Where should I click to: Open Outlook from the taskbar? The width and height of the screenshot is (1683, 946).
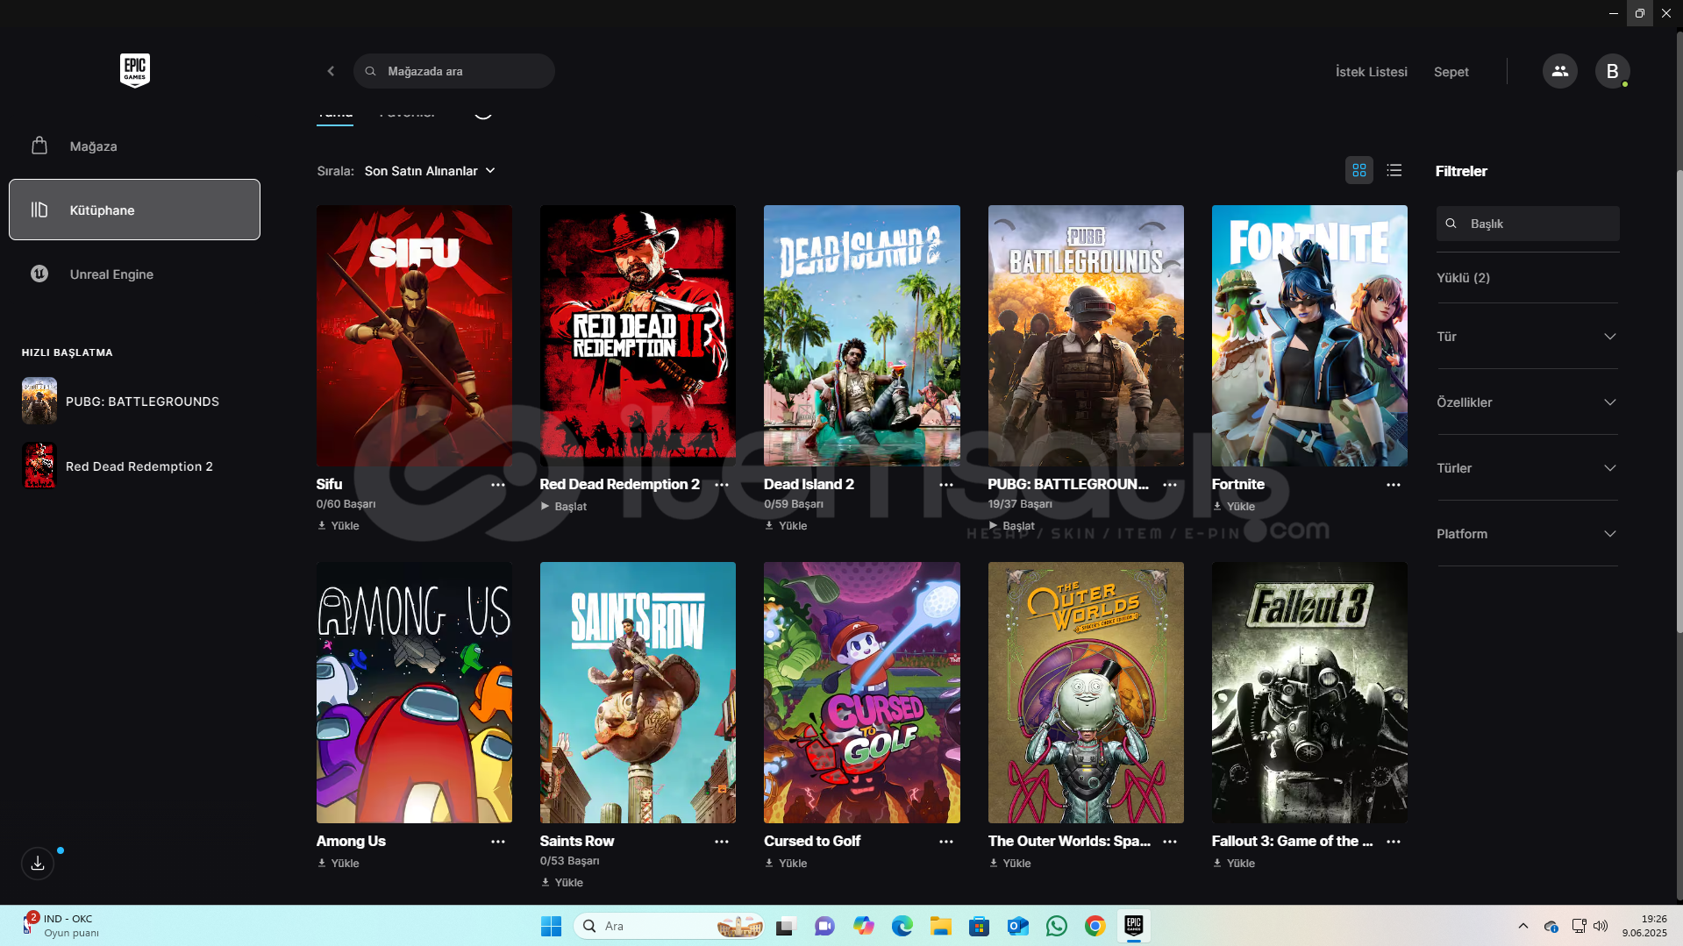[x=1018, y=926]
